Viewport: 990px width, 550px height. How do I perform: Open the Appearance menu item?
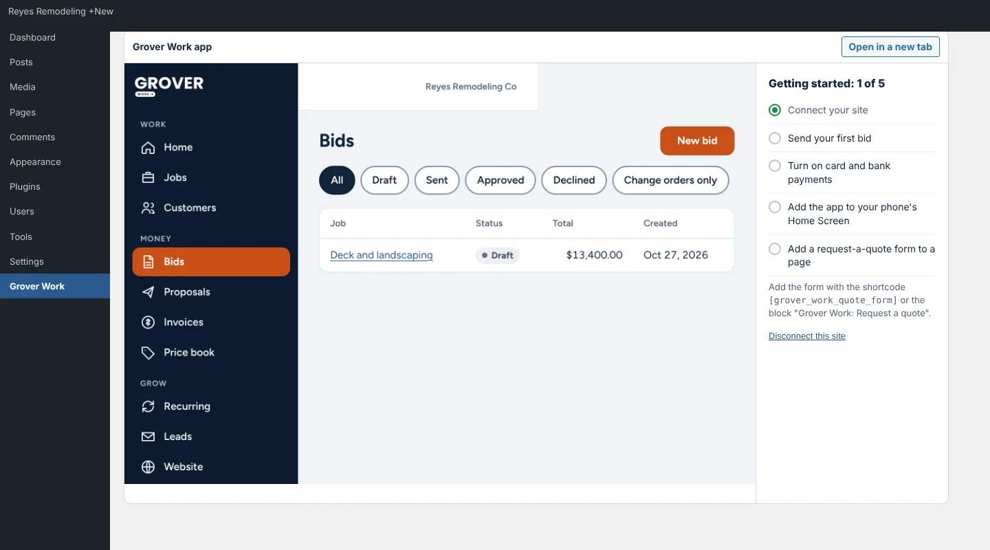[x=55, y=162]
